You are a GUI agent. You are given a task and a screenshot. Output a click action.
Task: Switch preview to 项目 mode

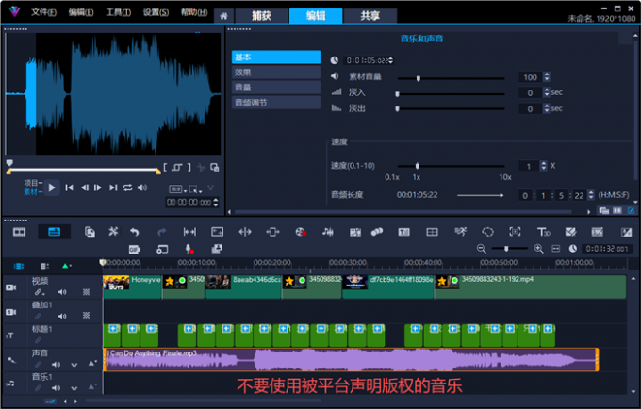pos(32,183)
